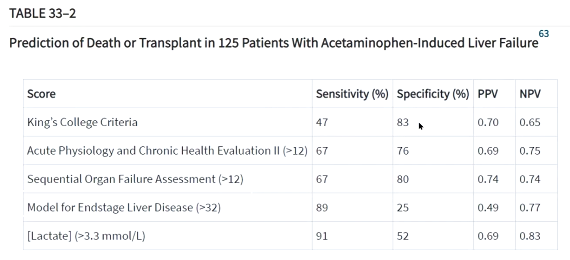Click Model for Endstage Liver Disease PPV 0.49
570x260 pixels.
coord(488,208)
